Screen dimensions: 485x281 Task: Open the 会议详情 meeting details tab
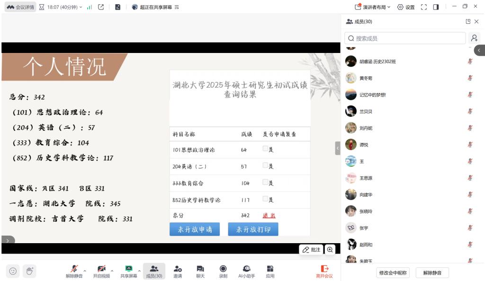[x=20, y=7]
